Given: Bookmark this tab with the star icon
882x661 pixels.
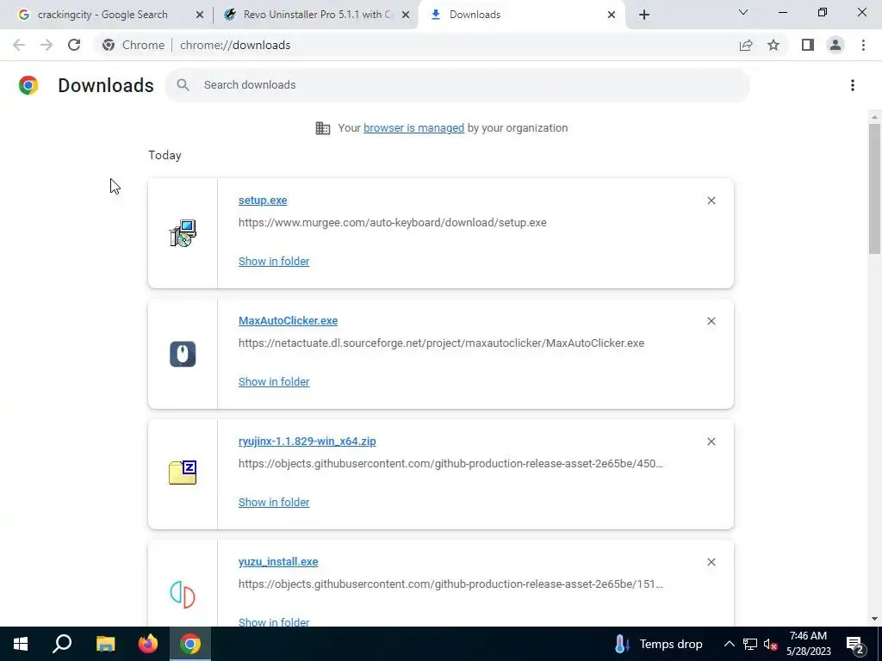Looking at the screenshot, I should pyautogui.click(x=773, y=45).
